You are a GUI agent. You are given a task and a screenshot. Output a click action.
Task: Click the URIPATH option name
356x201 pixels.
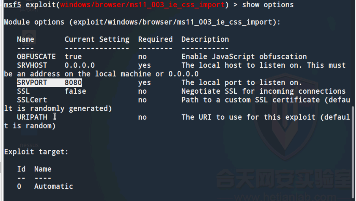tap(32, 117)
